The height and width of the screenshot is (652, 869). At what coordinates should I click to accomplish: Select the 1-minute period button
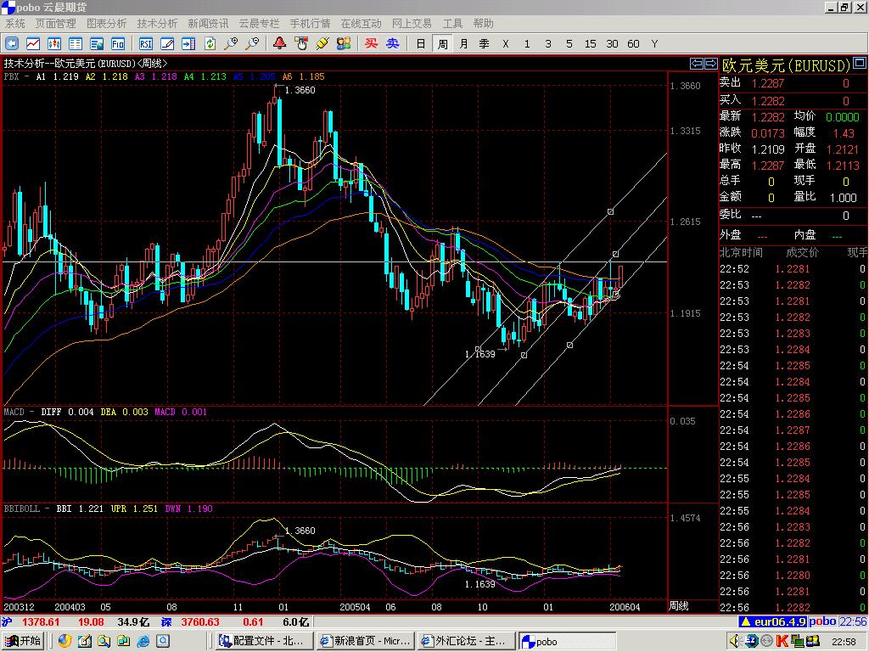coord(527,44)
